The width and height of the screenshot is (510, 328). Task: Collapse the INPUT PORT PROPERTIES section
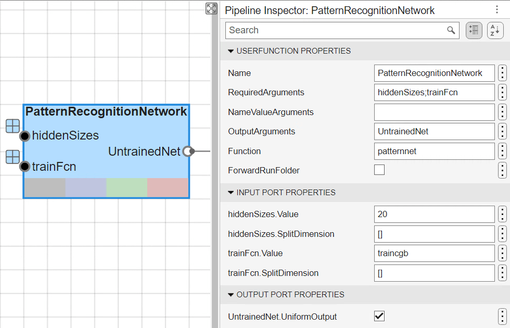(x=231, y=193)
